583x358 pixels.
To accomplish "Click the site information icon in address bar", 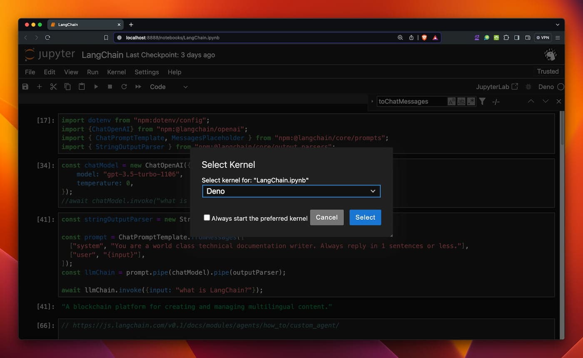I will 120,37.
